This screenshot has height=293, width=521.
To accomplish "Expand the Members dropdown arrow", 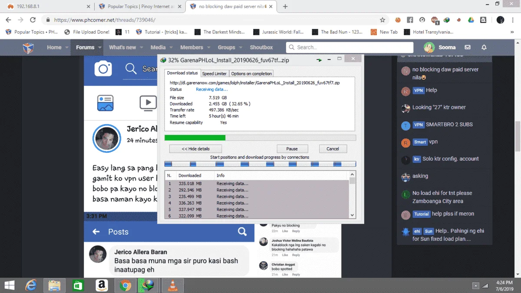I will (208, 48).
